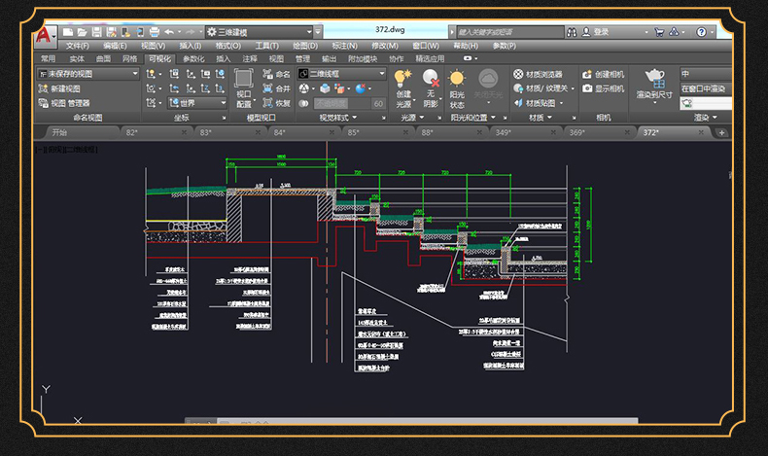The width and height of the screenshot is (768, 456).
Task: Click the 新建视图 button
Action: click(58, 88)
